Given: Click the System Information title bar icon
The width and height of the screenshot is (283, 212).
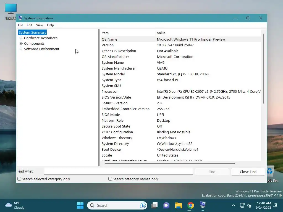Looking at the screenshot, I should (20, 18).
